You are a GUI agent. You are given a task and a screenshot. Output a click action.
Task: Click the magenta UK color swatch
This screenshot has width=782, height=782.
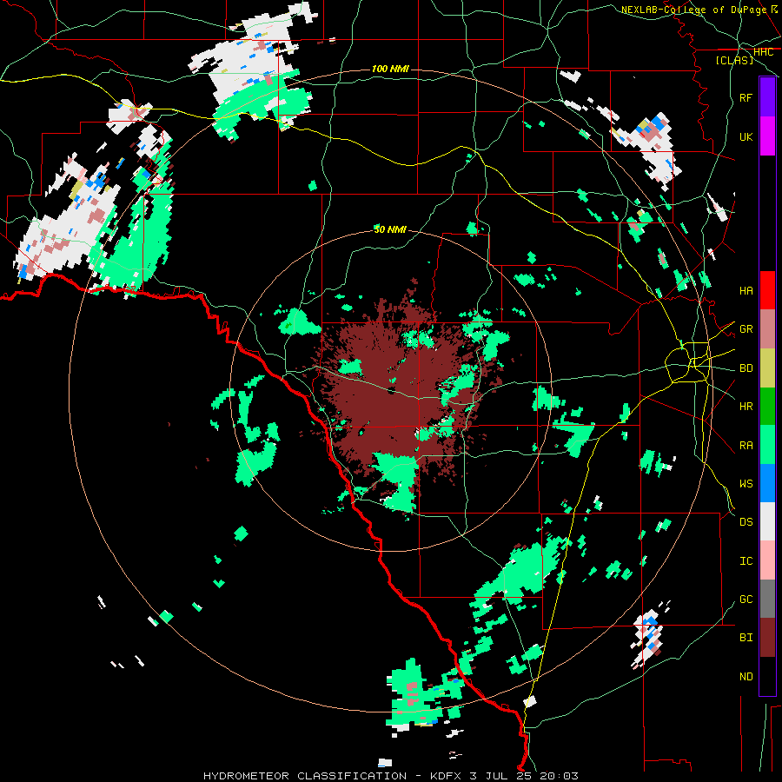click(767, 136)
